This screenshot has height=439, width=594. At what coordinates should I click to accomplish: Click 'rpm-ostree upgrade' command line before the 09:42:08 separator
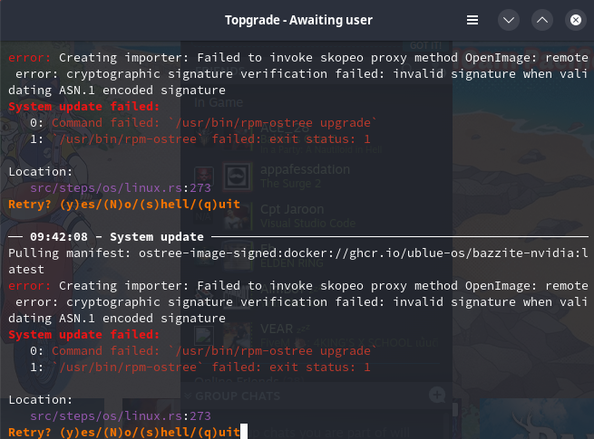pyautogui.click(x=203, y=123)
